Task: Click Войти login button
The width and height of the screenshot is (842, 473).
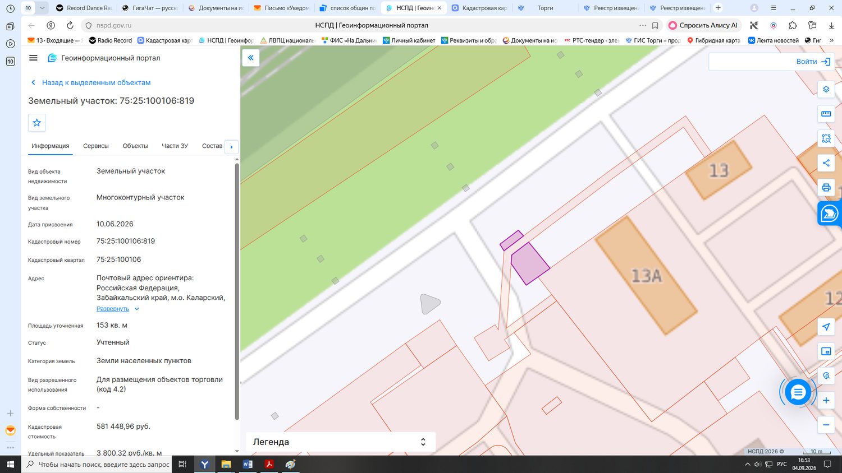Action: [x=813, y=62]
